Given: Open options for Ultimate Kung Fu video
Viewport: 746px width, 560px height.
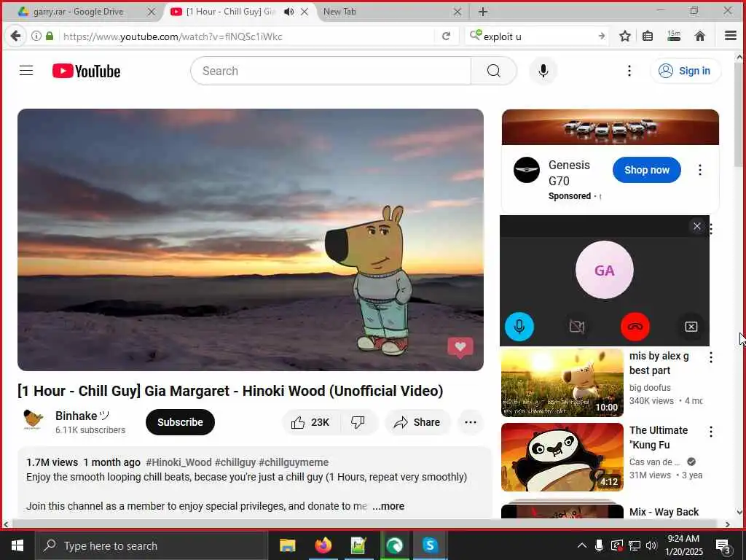Looking at the screenshot, I should tap(711, 432).
